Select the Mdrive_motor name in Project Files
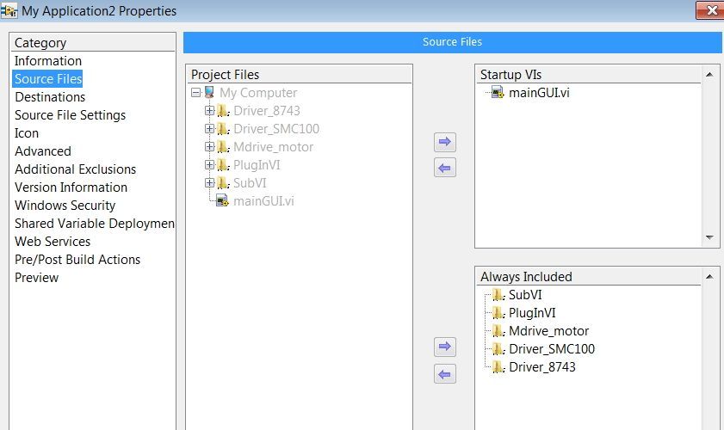724x430 pixels. 274,147
